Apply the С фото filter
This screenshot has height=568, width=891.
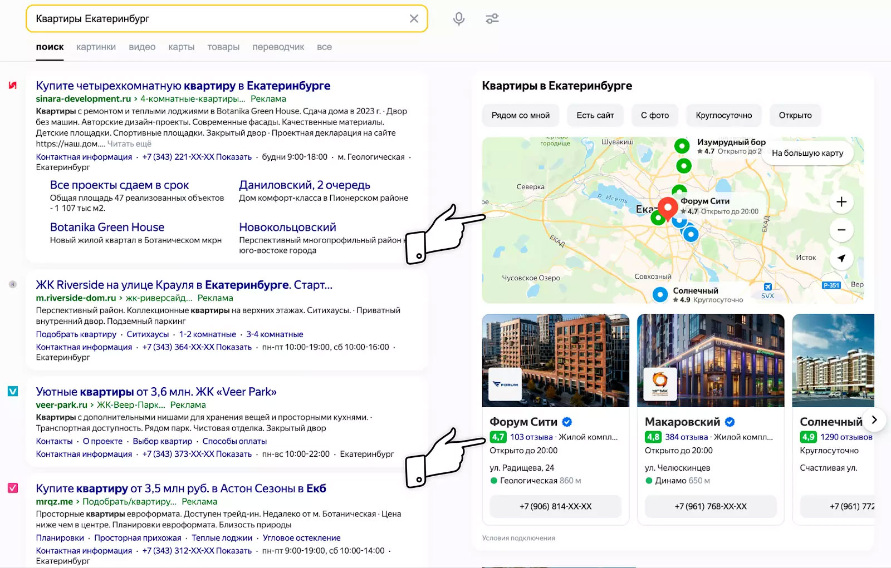point(655,115)
